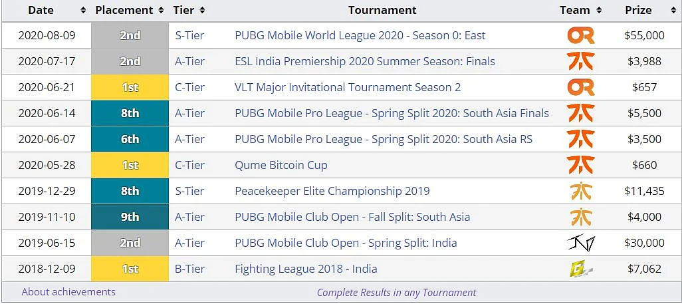Click Fnatic logo in Qume Bitcoin Cup row
This screenshot has height=304, width=682.
581,165
